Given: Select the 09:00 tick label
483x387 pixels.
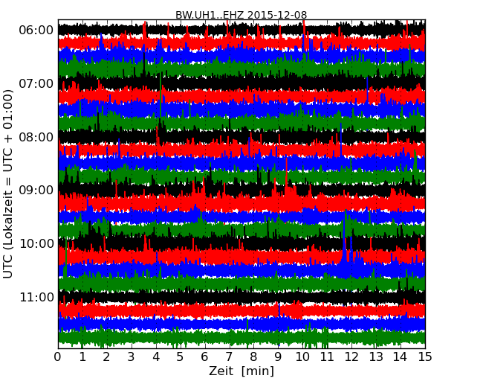Looking at the screenshot, I should coord(36,190).
